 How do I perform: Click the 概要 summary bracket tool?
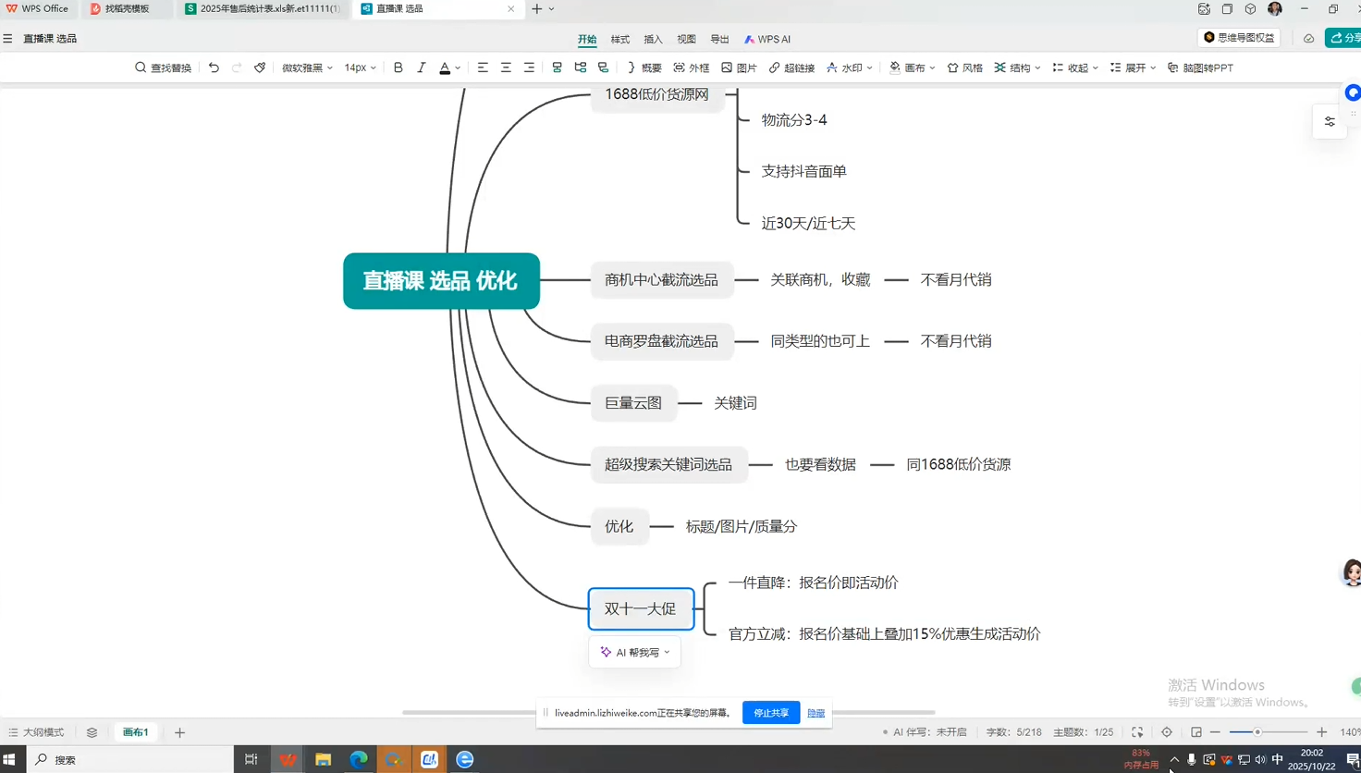(644, 67)
